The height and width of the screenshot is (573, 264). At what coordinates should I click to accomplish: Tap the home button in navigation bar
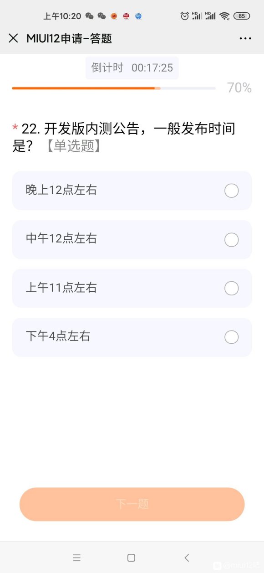[x=131, y=558]
